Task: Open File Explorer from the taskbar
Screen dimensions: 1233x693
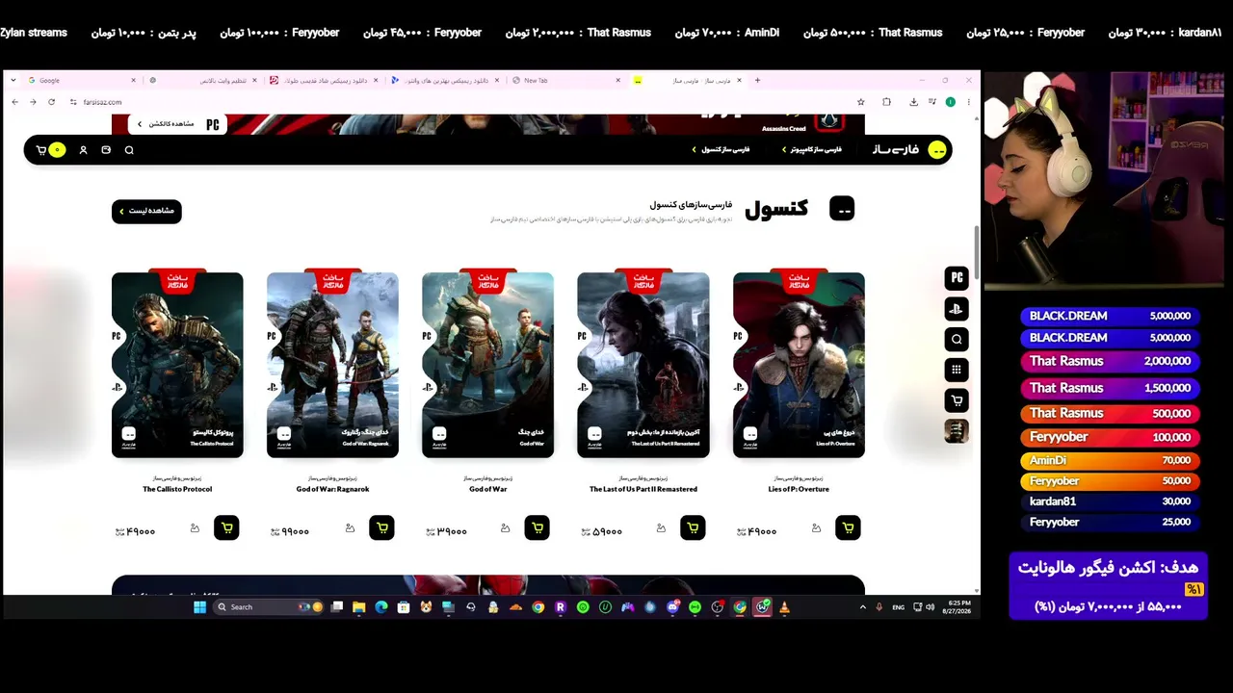Action: point(358,607)
